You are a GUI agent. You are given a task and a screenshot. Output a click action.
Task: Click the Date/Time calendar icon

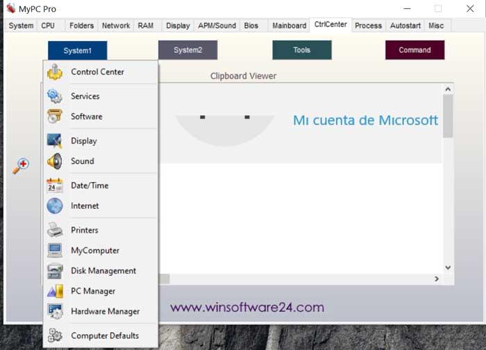point(55,185)
